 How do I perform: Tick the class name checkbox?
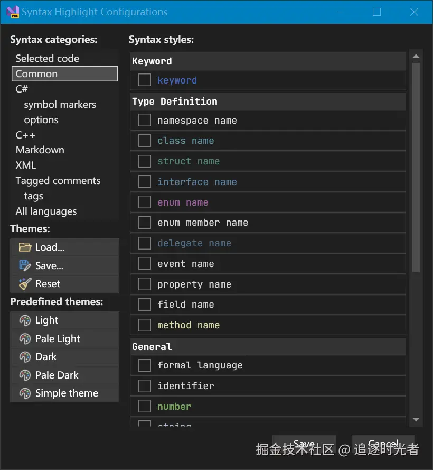coord(145,141)
